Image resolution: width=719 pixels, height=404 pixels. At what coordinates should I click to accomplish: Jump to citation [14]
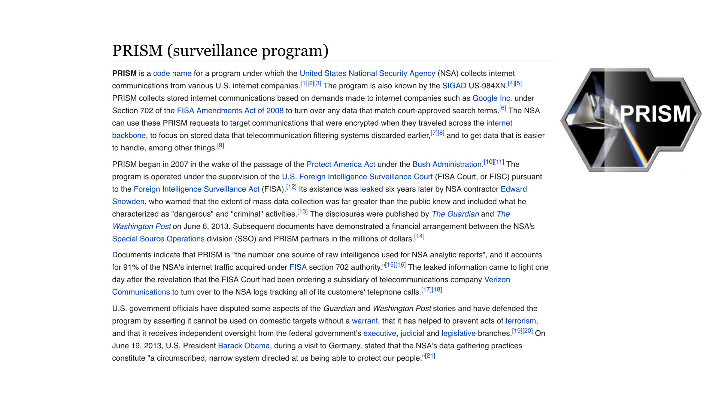[419, 236]
